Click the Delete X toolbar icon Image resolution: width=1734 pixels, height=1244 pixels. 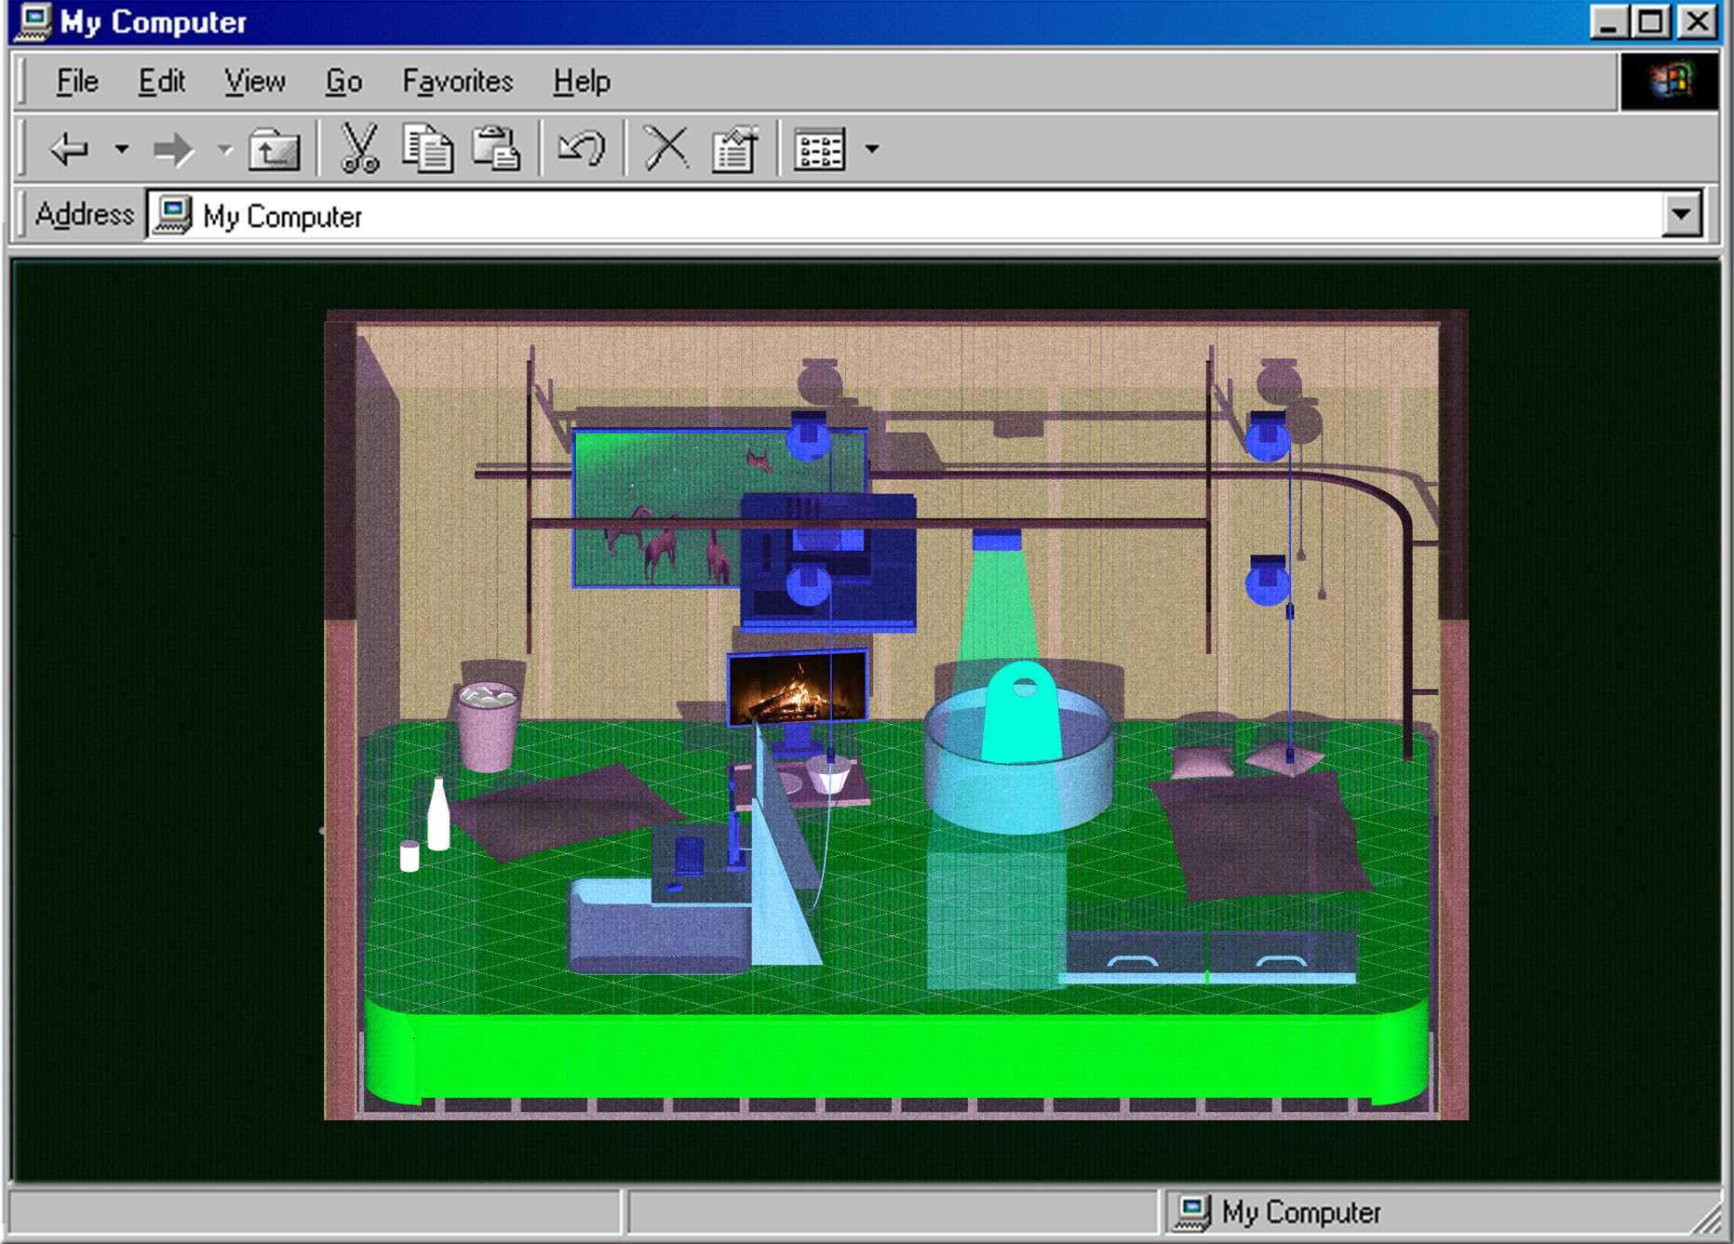tap(667, 148)
